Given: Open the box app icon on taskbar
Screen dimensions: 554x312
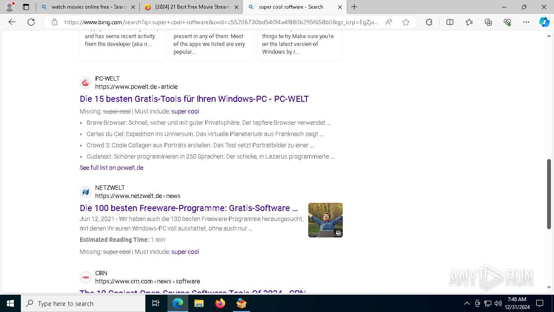Looking at the screenshot, I should (x=241, y=303).
